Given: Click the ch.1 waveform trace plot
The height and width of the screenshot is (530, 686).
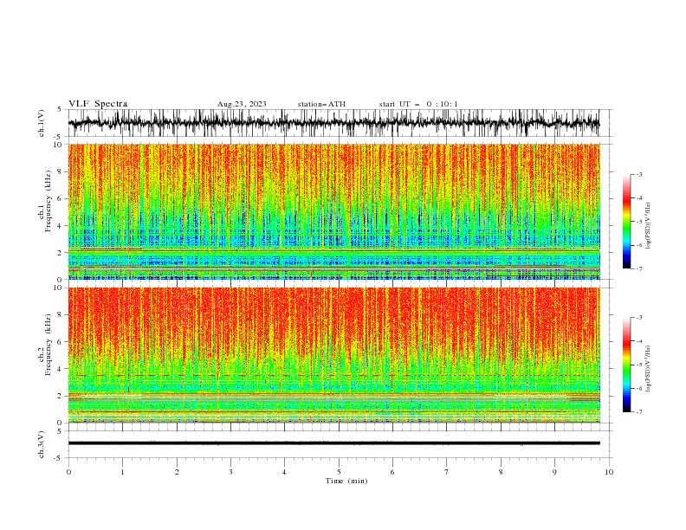Looking at the screenshot, I should point(333,123).
